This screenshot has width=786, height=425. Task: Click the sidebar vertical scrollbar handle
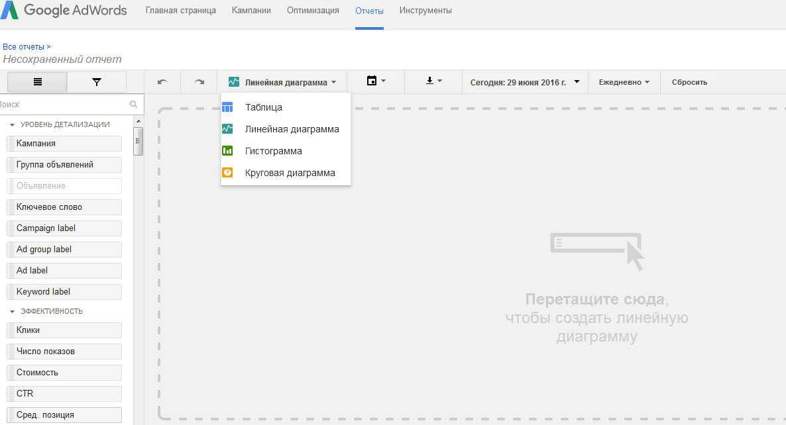click(138, 140)
